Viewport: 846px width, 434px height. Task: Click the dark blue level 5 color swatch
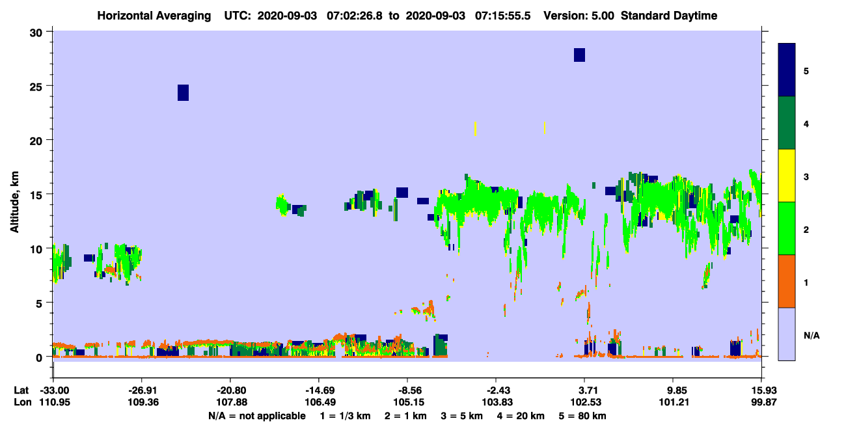pyautogui.click(x=787, y=70)
